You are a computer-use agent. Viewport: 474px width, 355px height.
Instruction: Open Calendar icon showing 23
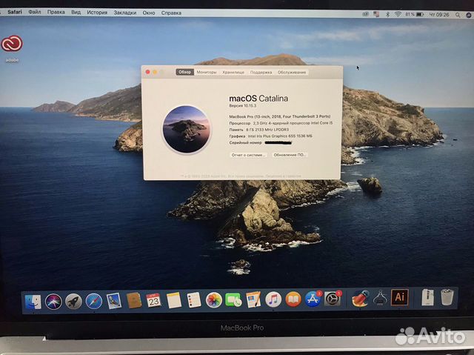coord(153,300)
